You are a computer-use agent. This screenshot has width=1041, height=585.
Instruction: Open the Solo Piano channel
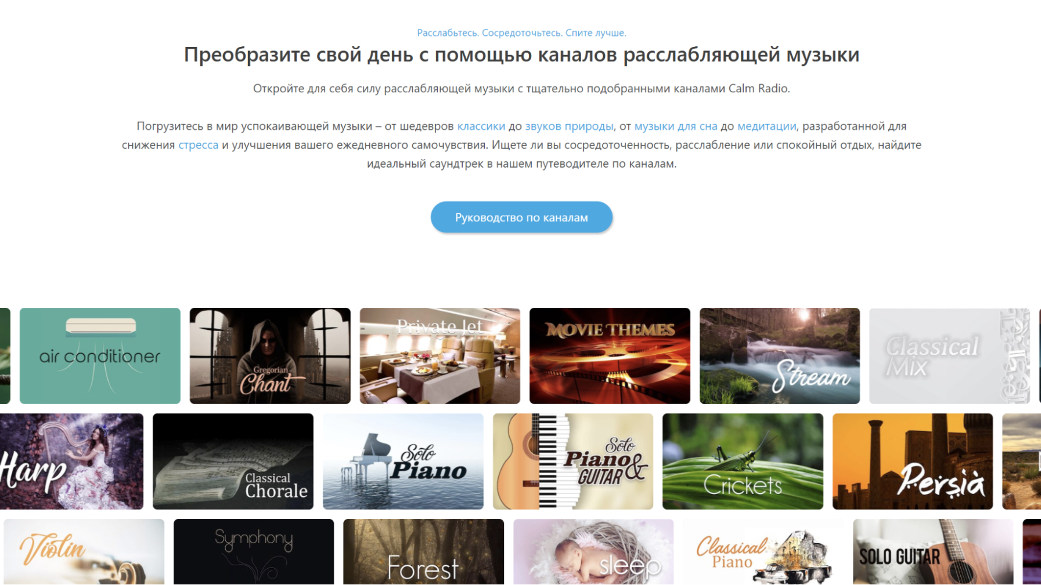pos(403,461)
